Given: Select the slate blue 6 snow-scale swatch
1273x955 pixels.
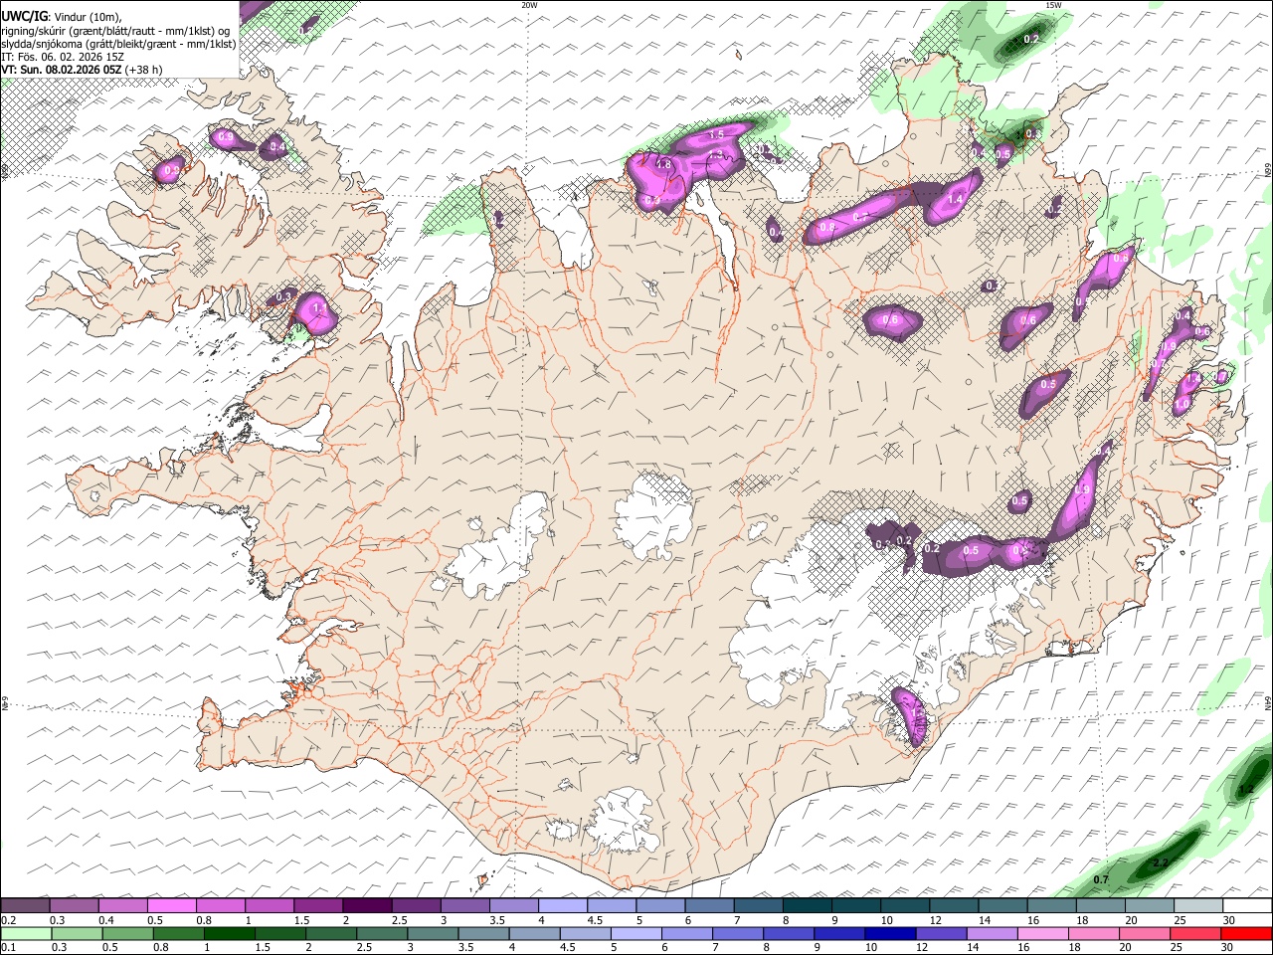Looking at the screenshot, I should 710,905.
